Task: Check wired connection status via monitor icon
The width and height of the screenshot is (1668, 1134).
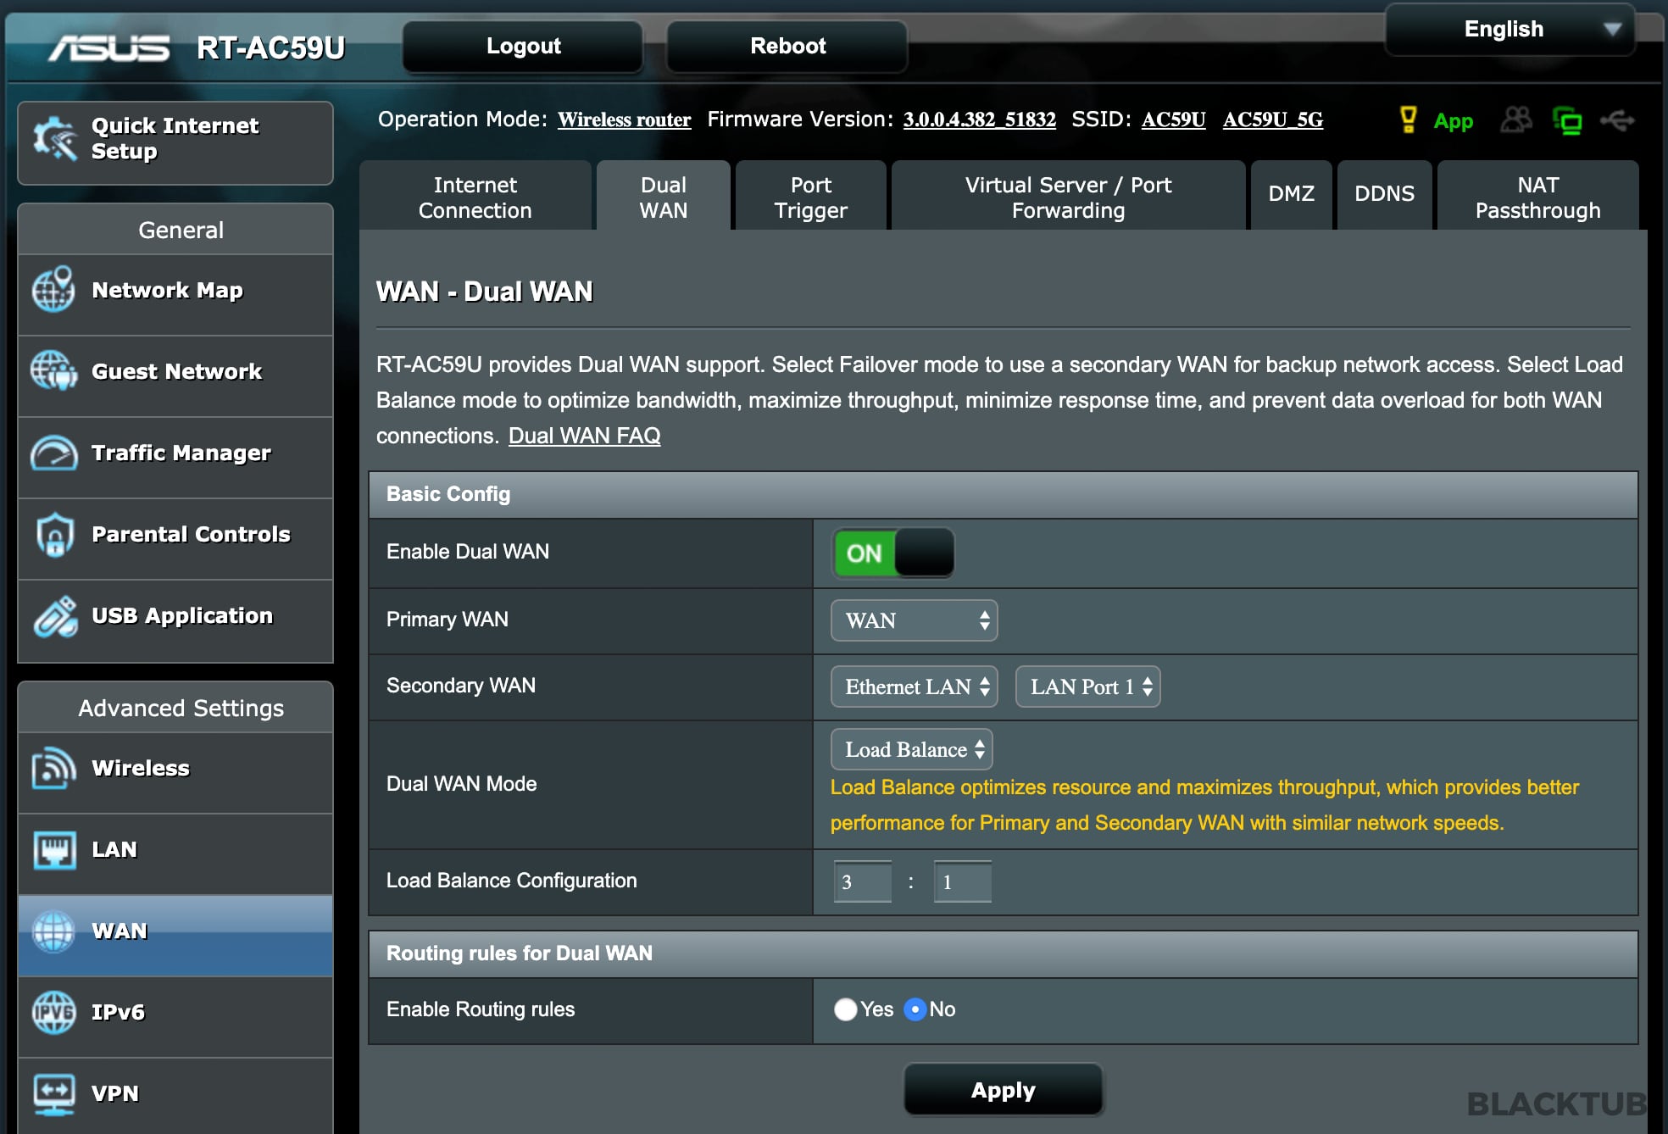Action: click(1569, 121)
